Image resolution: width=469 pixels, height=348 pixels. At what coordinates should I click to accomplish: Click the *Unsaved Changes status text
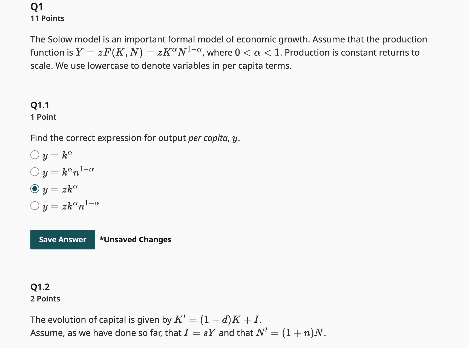135,239
